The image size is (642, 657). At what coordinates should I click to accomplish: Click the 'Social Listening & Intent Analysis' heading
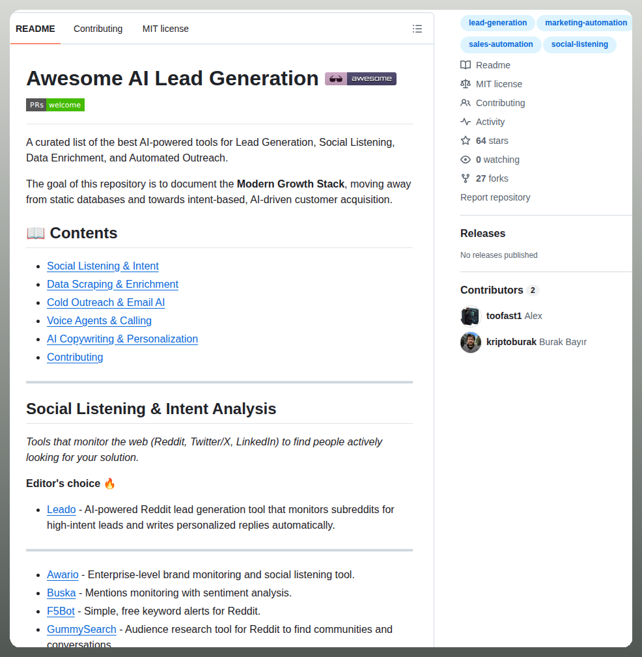(x=151, y=408)
